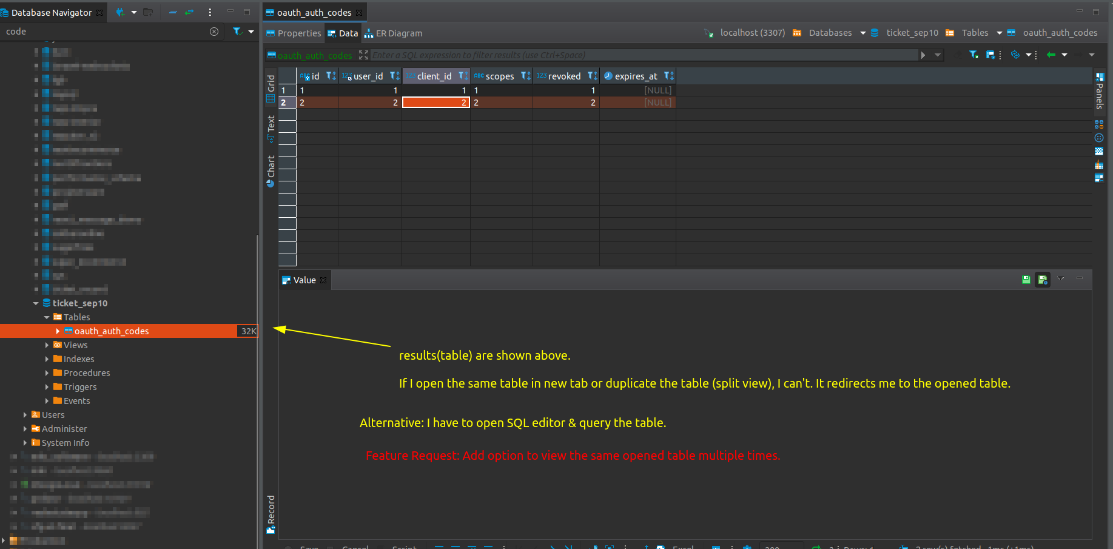The width and height of the screenshot is (1113, 549).
Task: Click the auto-refresh icon in toolbar
Action: click(1015, 55)
